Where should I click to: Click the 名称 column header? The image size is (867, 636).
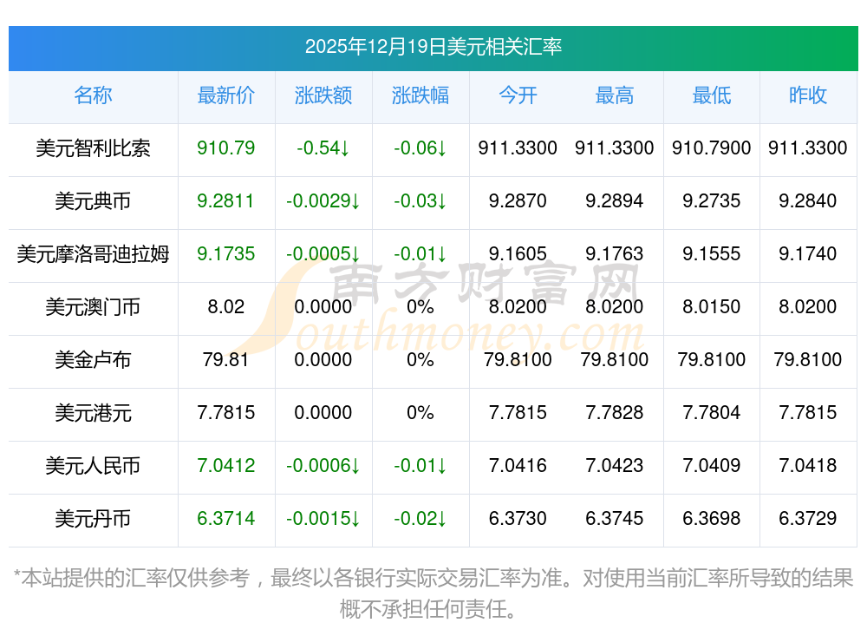pyautogui.click(x=93, y=95)
